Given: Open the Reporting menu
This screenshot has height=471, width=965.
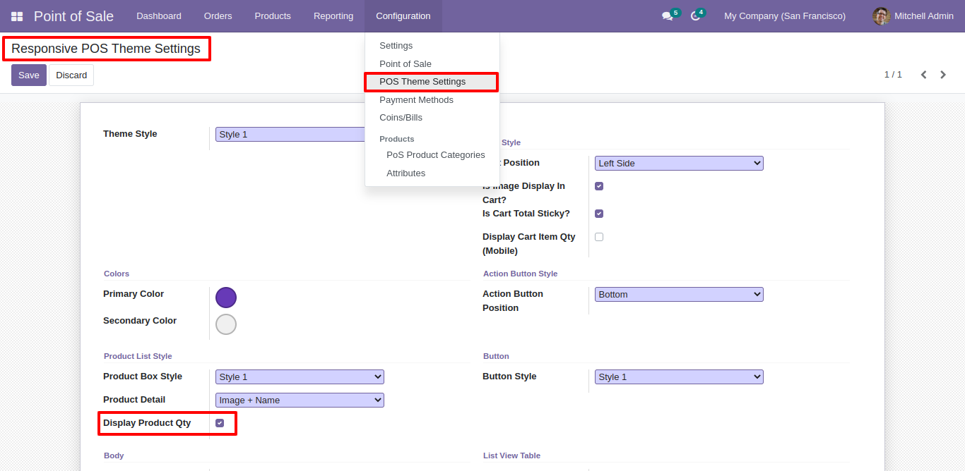Looking at the screenshot, I should pos(333,16).
